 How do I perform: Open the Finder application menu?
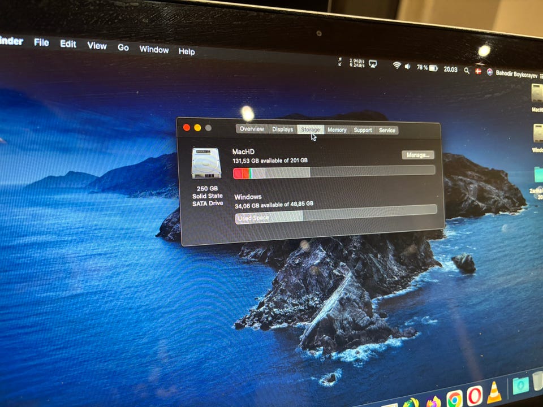pyautogui.click(x=11, y=41)
